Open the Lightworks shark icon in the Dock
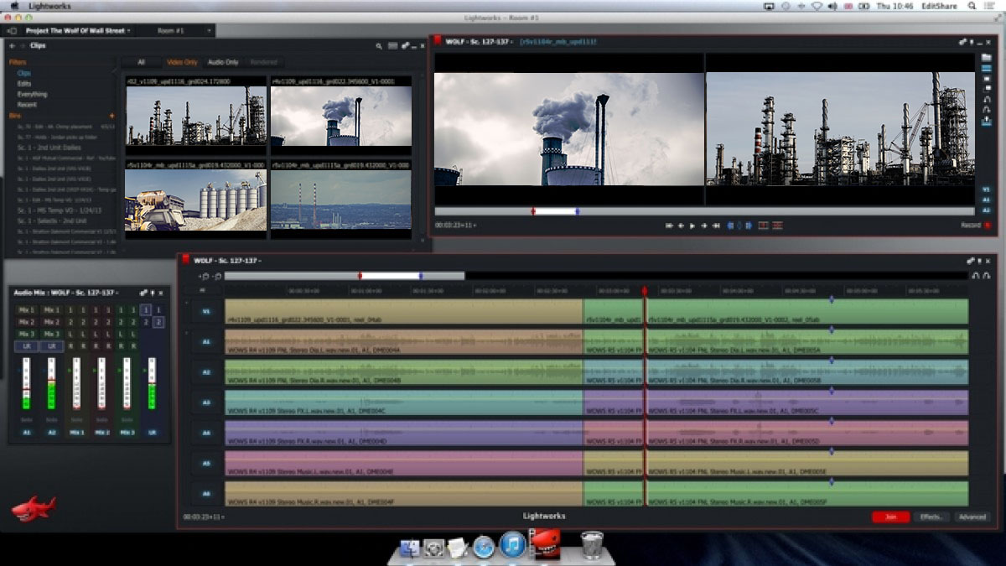Image resolution: width=1006 pixels, height=566 pixels. (544, 543)
